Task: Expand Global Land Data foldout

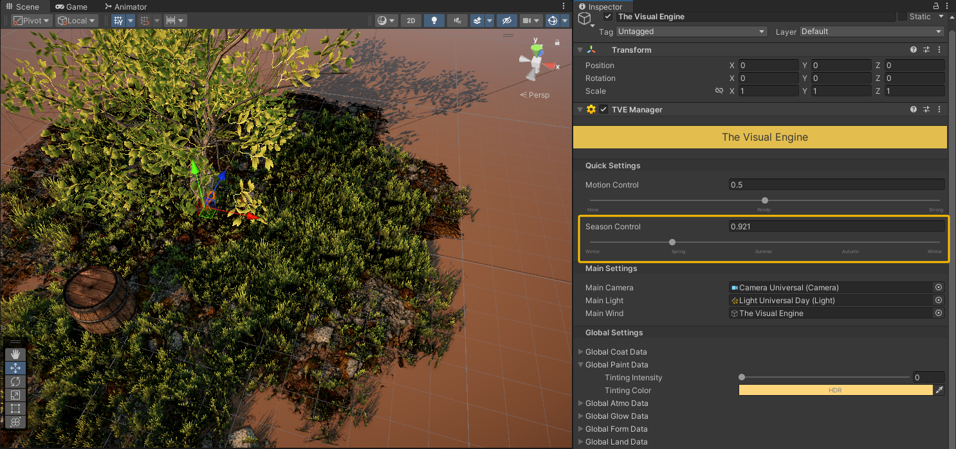Action: pyautogui.click(x=581, y=442)
